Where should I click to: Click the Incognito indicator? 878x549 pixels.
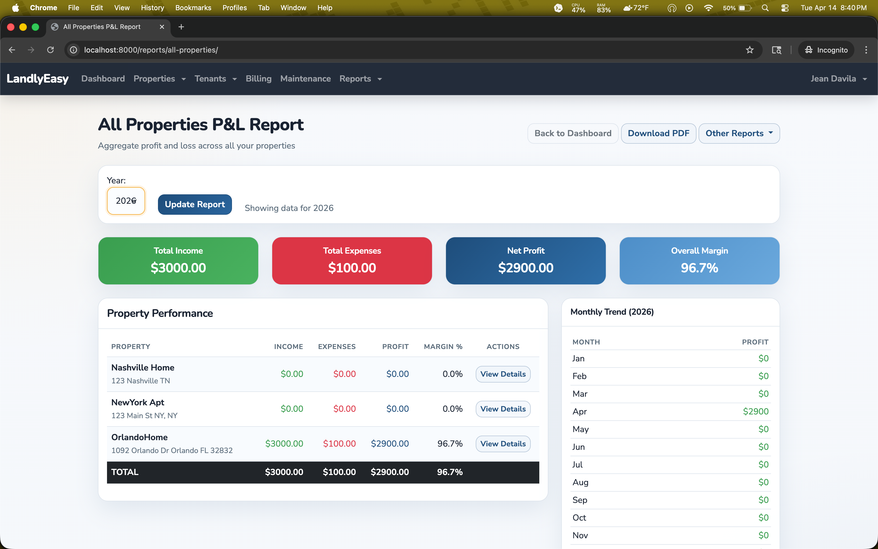pyautogui.click(x=826, y=50)
